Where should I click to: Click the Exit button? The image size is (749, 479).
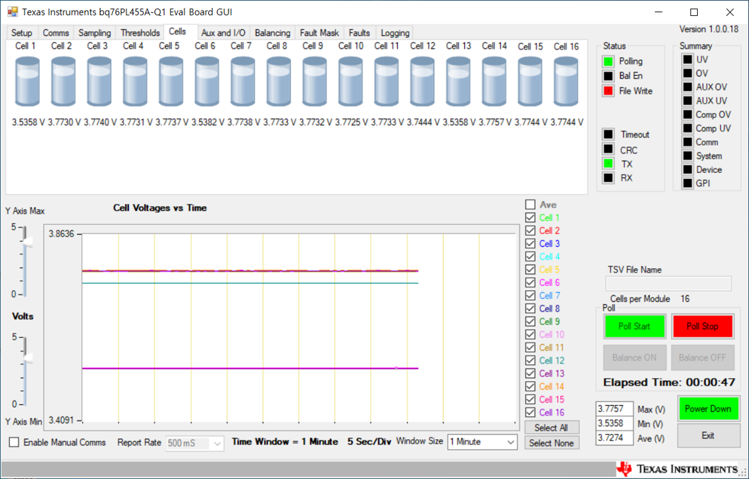(708, 436)
